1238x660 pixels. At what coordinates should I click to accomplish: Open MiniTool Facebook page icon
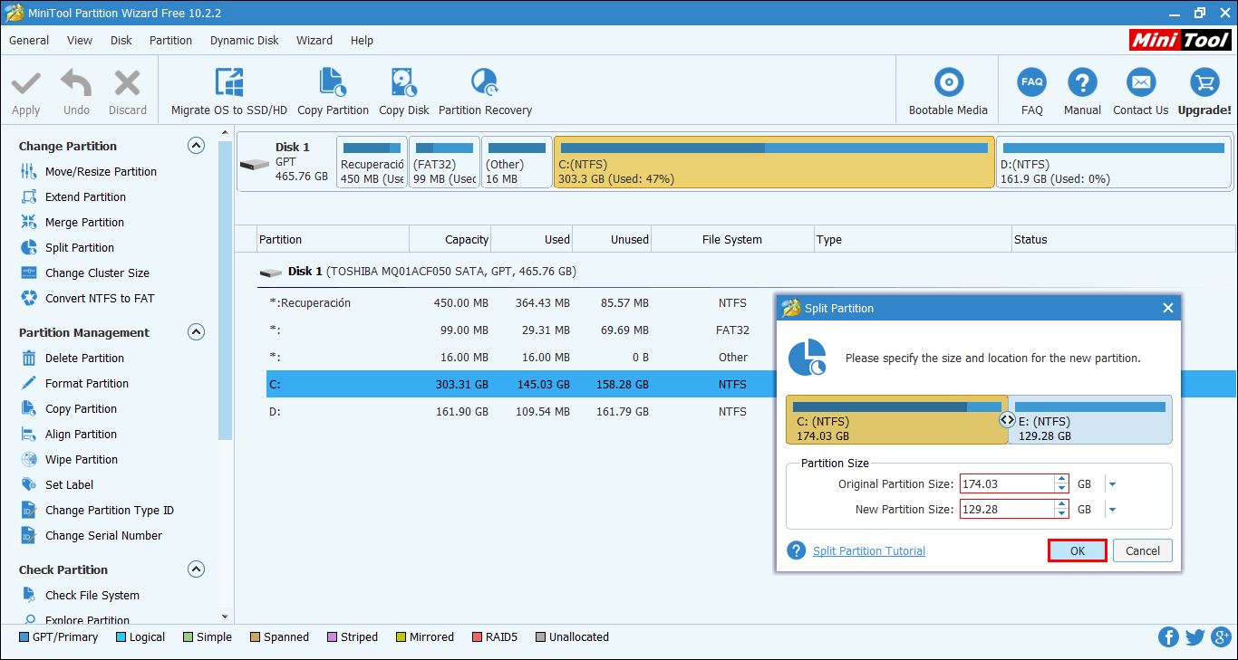tap(1168, 637)
